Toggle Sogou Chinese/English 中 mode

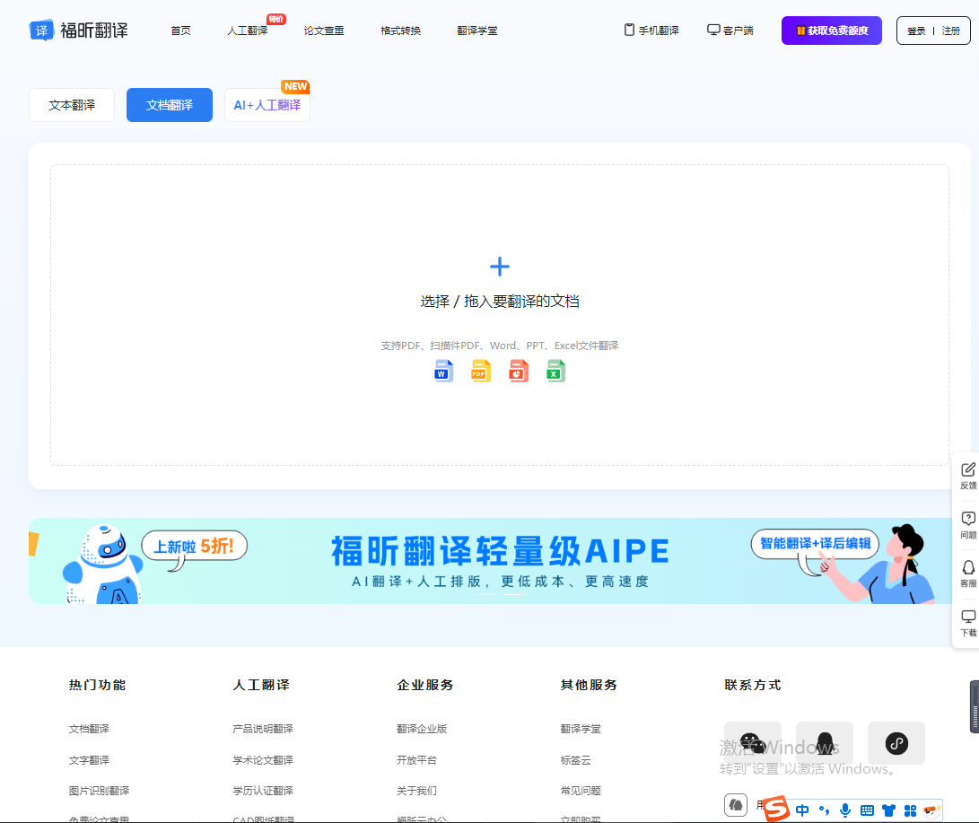click(x=802, y=810)
